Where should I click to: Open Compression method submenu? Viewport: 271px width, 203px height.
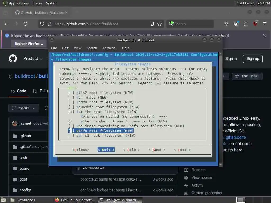click(124, 117)
